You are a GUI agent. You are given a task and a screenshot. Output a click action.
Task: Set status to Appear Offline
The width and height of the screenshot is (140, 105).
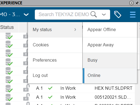coord(110,30)
